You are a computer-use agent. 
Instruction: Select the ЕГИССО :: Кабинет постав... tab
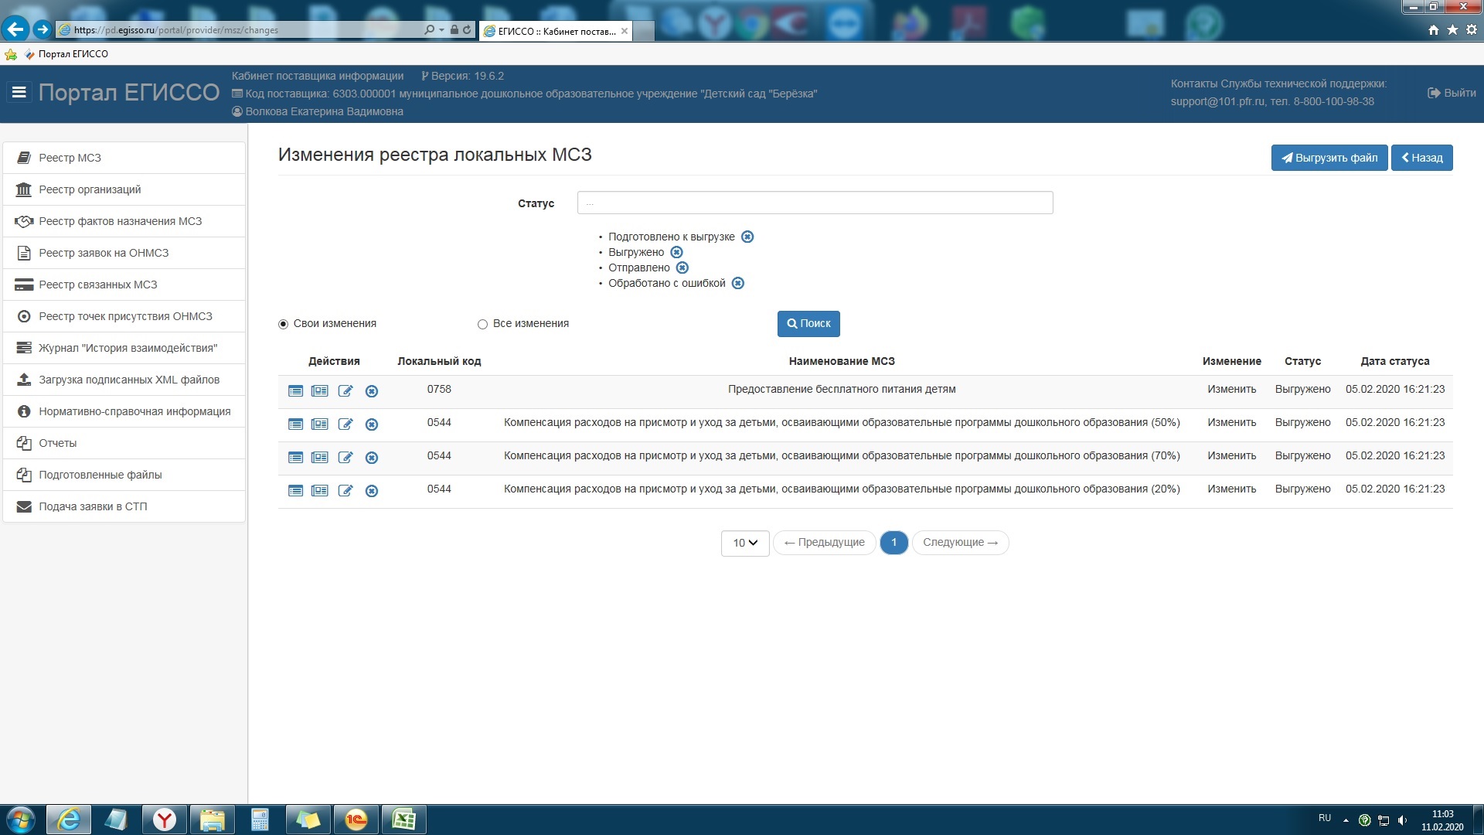[556, 31]
